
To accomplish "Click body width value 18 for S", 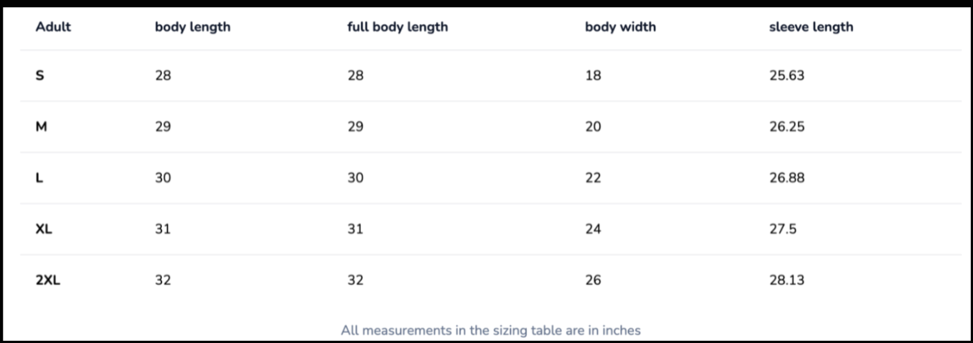I will pyautogui.click(x=593, y=75).
